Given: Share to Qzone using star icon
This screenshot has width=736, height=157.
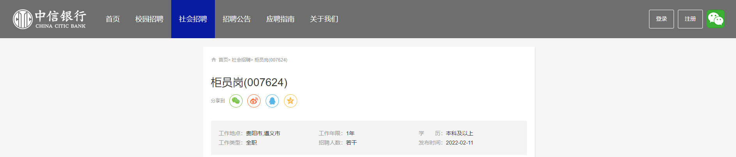Looking at the screenshot, I should click(291, 101).
